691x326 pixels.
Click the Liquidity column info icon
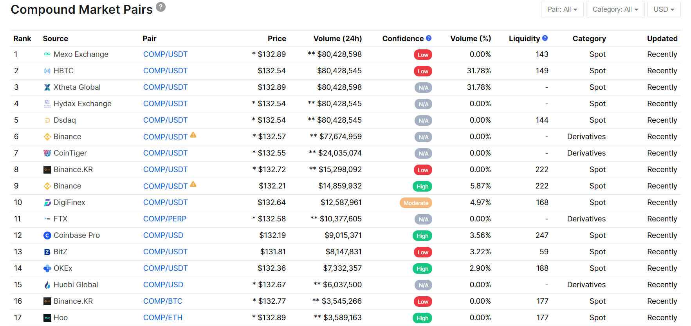click(x=545, y=38)
